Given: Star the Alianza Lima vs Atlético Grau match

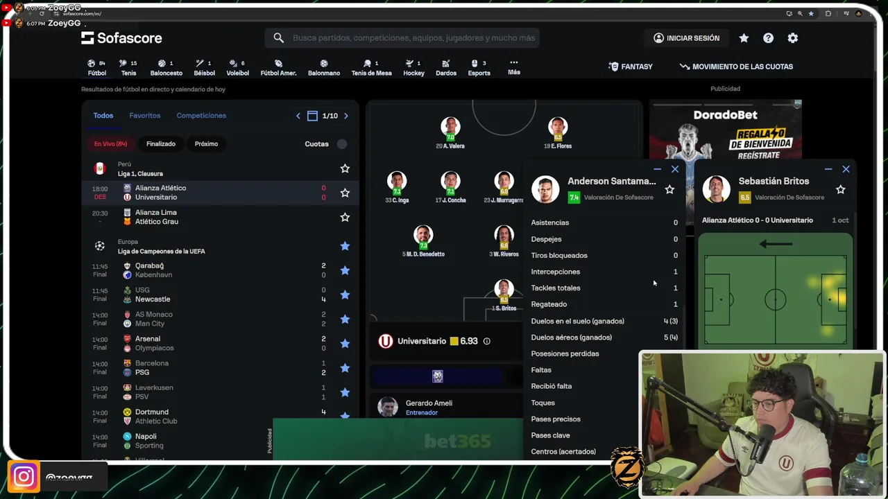Looking at the screenshot, I should pyautogui.click(x=345, y=217).
